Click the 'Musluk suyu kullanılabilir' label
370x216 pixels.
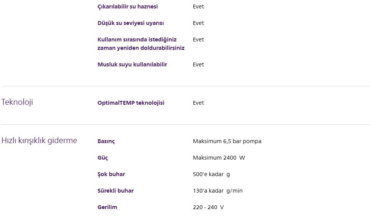132,64
